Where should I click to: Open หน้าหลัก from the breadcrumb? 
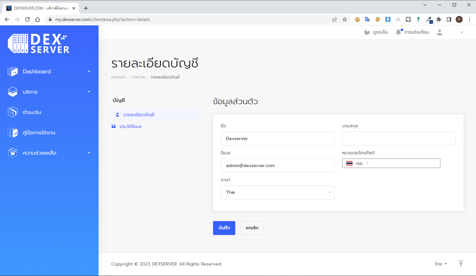click(x=118, y=77)
